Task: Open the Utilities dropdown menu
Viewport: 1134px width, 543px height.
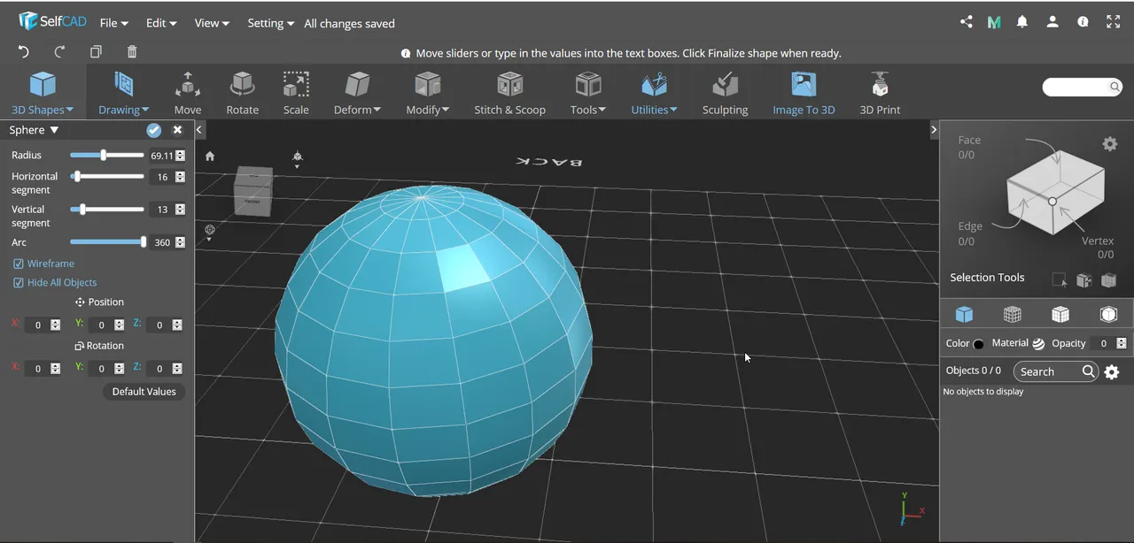Action: pos(654,93)
